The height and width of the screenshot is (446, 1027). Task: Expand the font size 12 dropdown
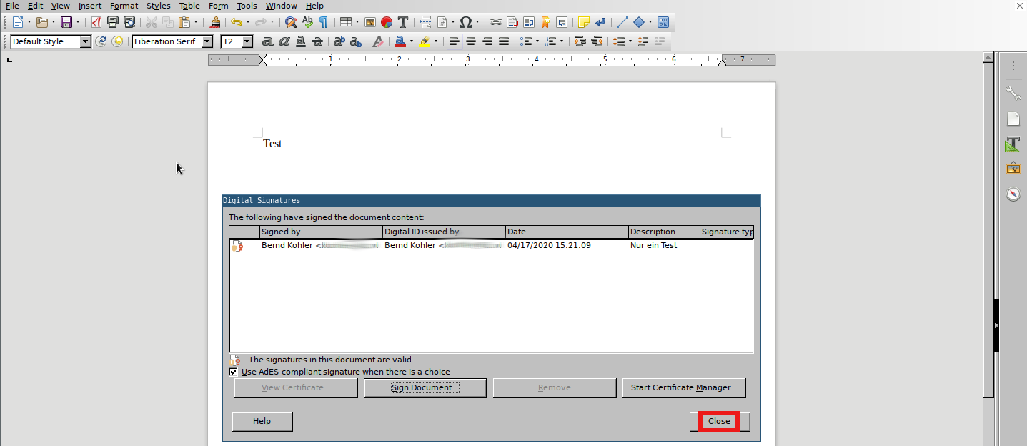coord(247,41)
